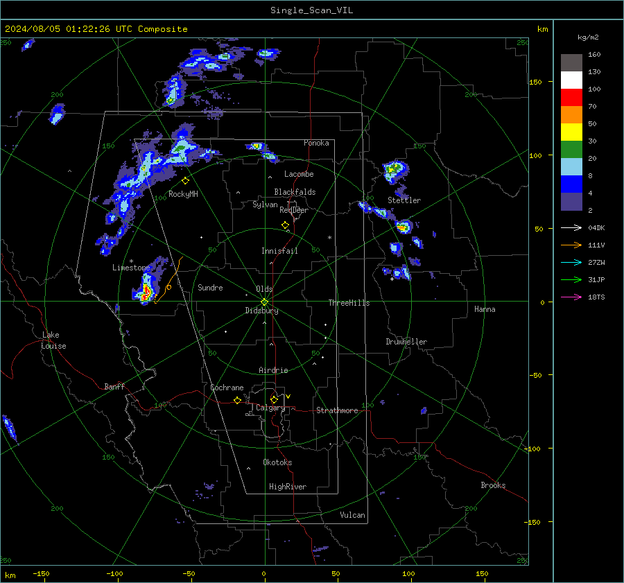This screenshot has height=583, width=624.
Task: Select the yellow diamond marker below RedDeer
Action: coord(285,225)
